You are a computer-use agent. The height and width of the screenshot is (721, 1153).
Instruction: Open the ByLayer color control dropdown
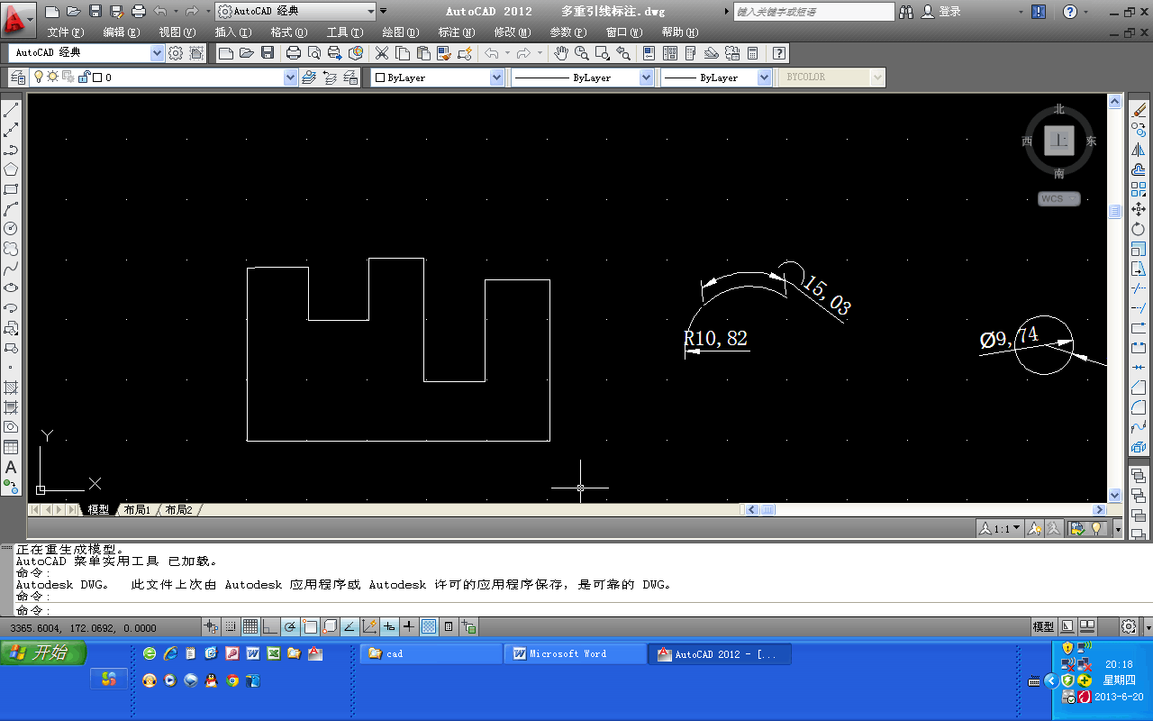click(x=496, y=78)
